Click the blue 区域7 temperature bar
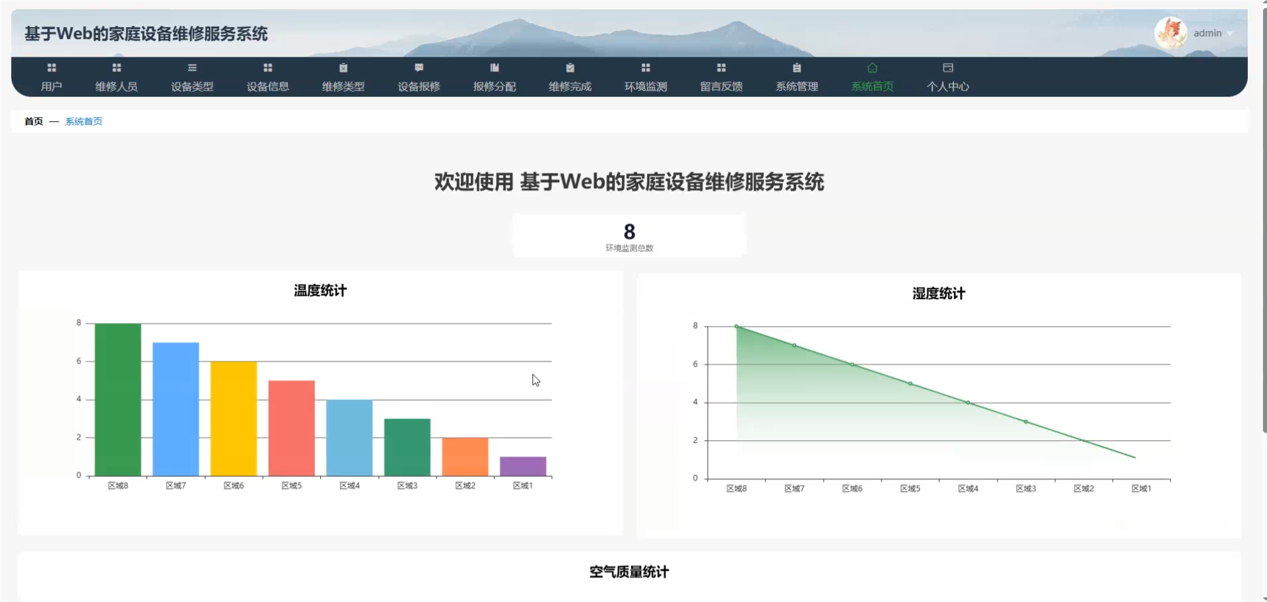 pyautogui.click(x=176, y=409)
